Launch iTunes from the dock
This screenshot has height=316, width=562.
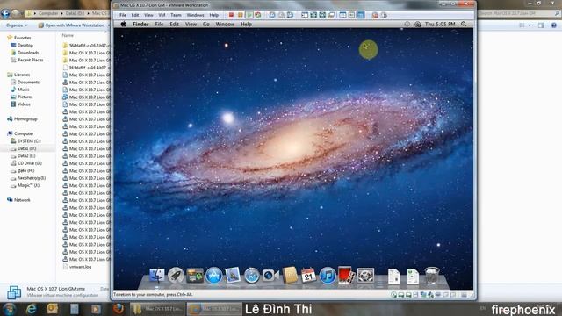[x=328, y=276]
